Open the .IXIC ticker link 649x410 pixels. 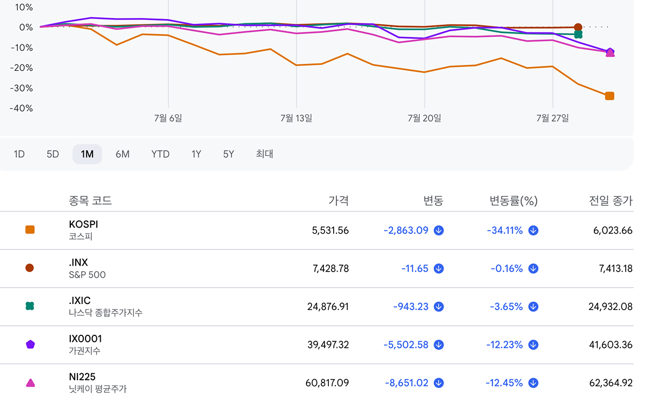click(x=80, y=301)
